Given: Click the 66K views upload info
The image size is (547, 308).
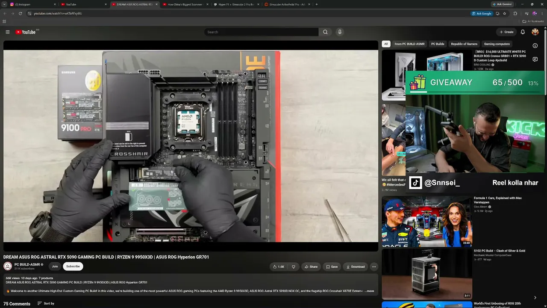Looking at the screenshot, I should 29,278.
